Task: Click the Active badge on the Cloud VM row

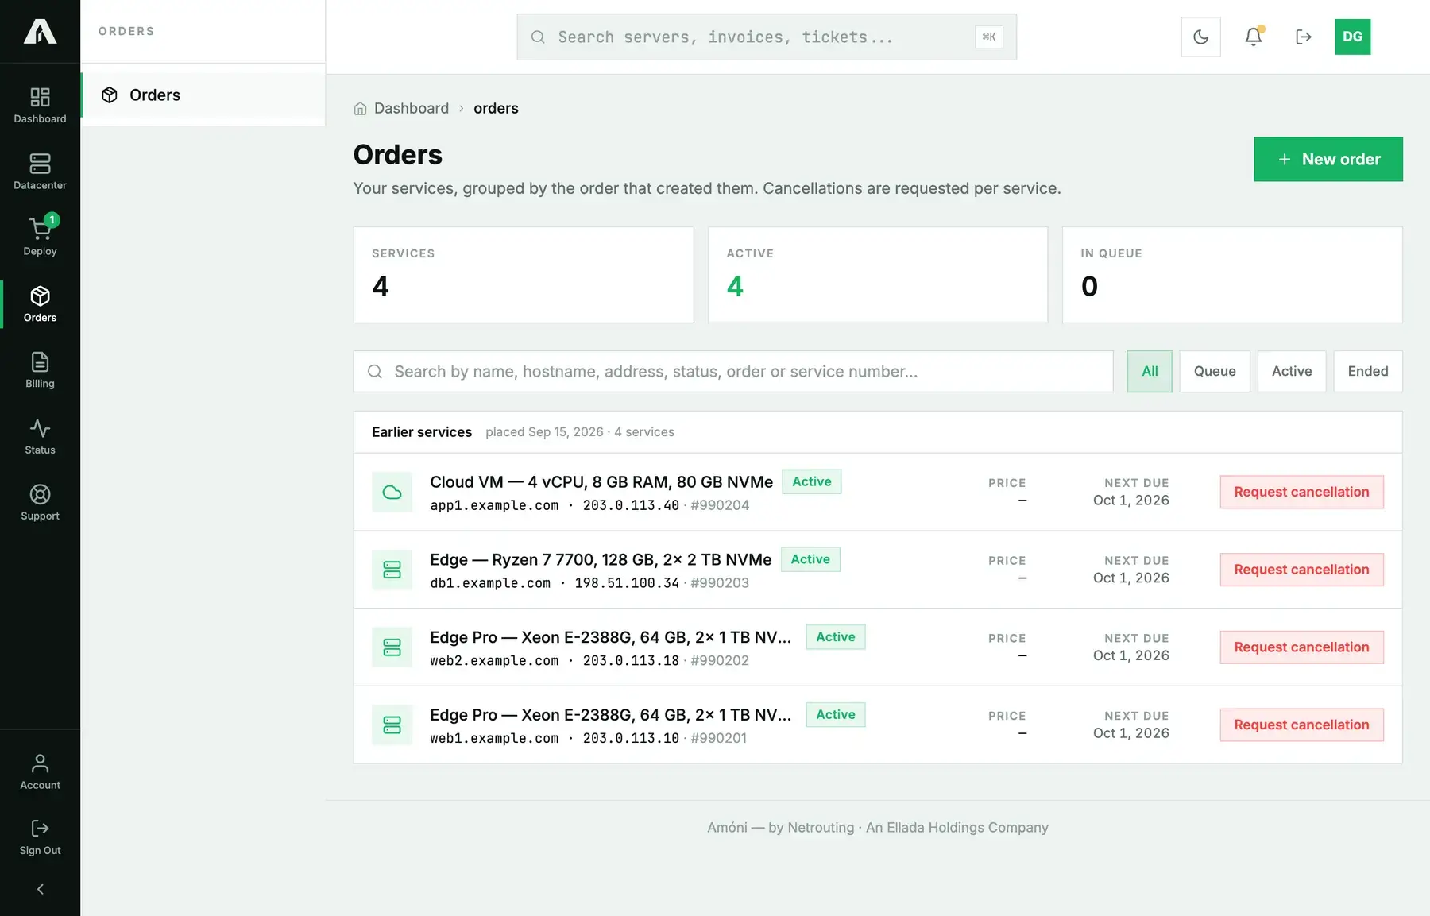Action: pyautogui.click(x=811, y=482)
